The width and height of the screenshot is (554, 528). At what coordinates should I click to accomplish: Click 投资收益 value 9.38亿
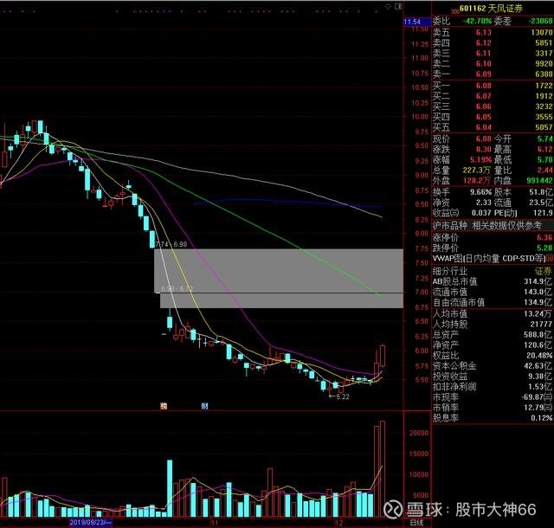click(x=540, y=377)
